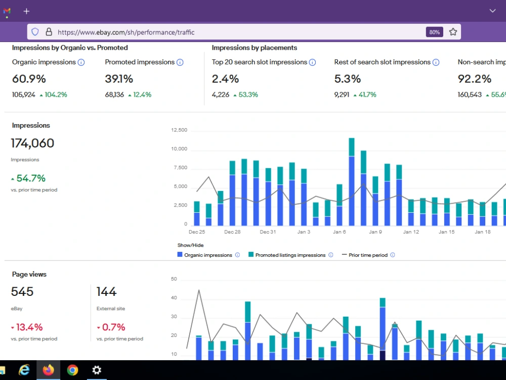Click the Gmail pinned tab icon
The image size is (506, 380).
[7, 11]
